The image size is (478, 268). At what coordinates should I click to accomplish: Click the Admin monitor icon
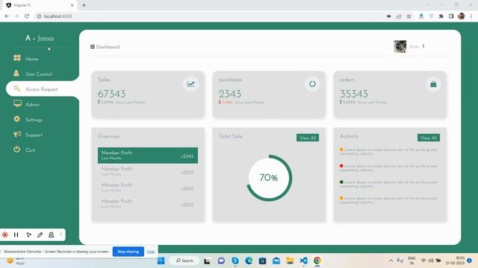(x=17, y=103)
